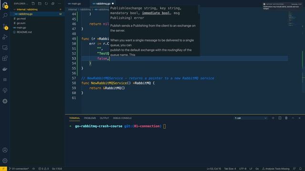
Task: Collapse all folders in Explorer
Action: click(53, 3)
